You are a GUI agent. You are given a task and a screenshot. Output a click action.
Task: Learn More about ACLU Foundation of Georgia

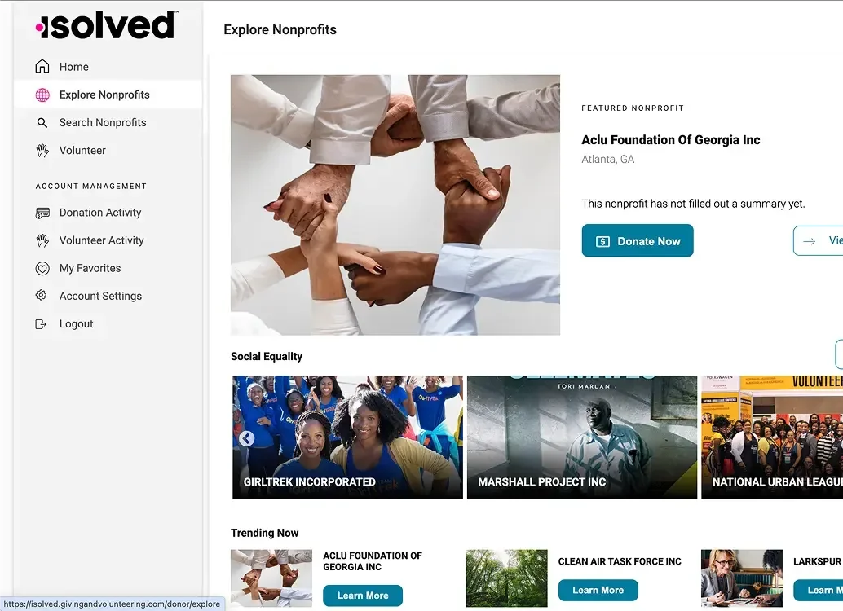point(363,596)
